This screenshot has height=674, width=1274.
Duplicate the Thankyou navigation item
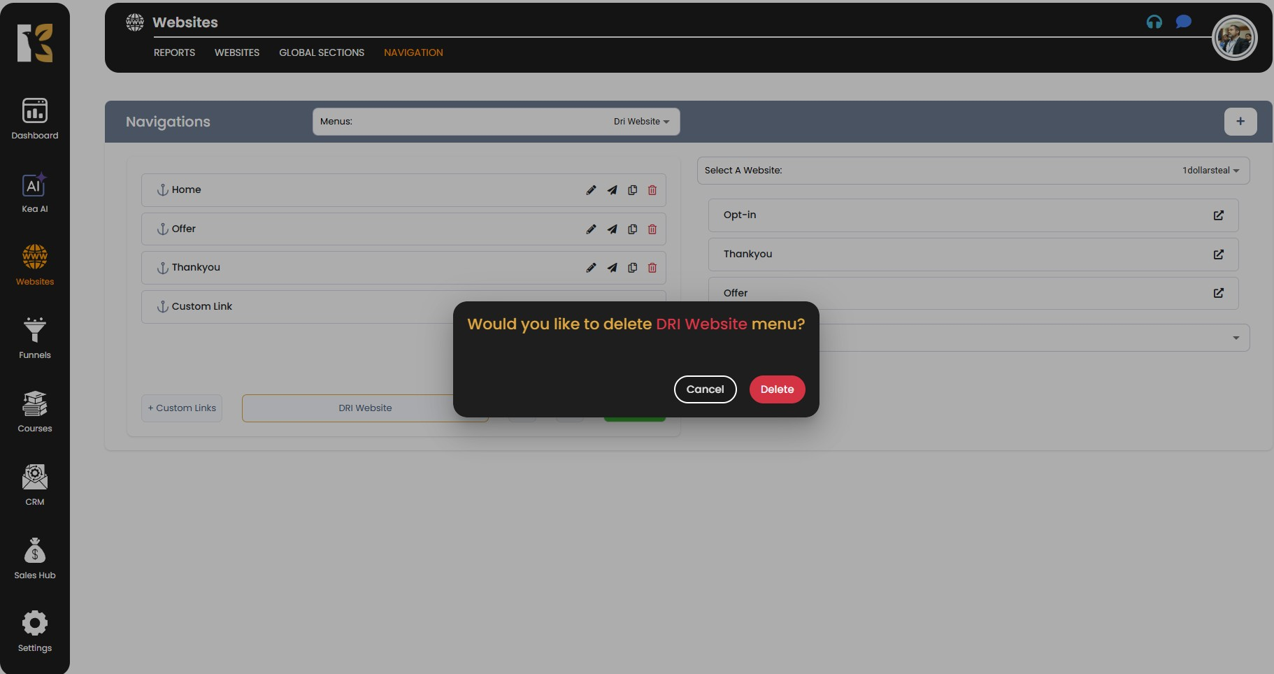[x=633, y=268]
